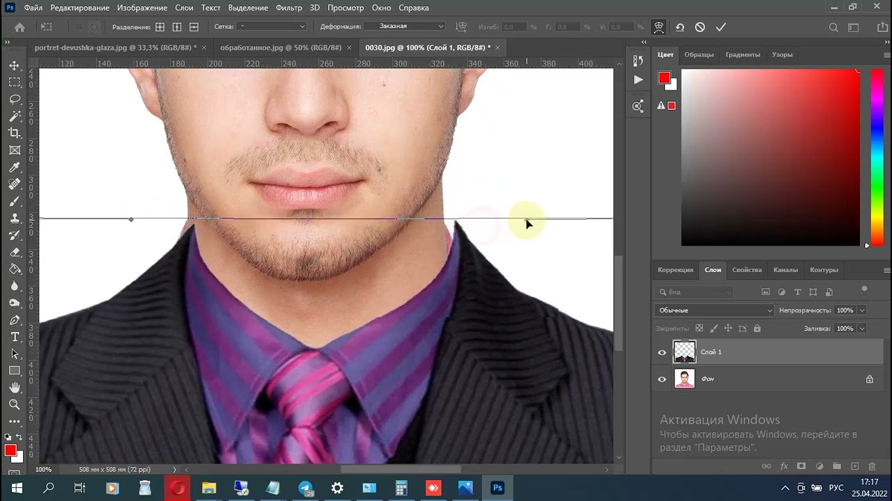The height and width of the screenshot is (501, 892).
Task: Open the blend mode Обычные dropdown
Action: click(x=714, y=310)
